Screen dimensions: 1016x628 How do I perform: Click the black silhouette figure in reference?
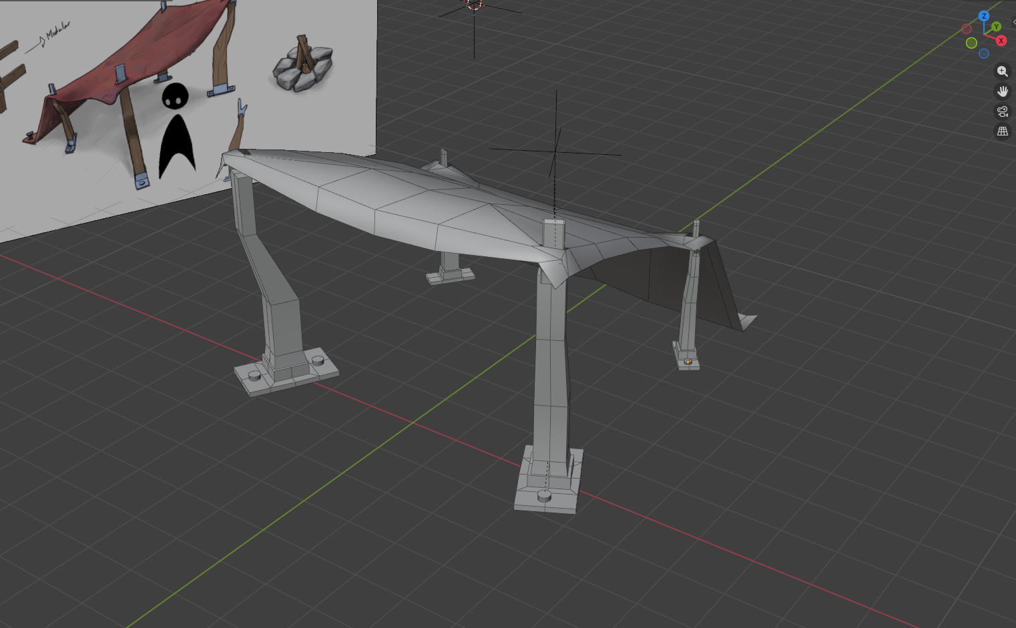[176, 133]
